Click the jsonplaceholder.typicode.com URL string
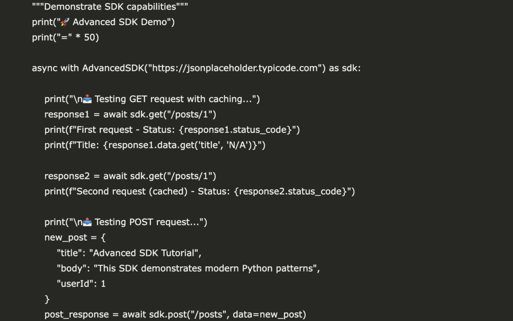 pyautogui.click(x=233, y=68)
